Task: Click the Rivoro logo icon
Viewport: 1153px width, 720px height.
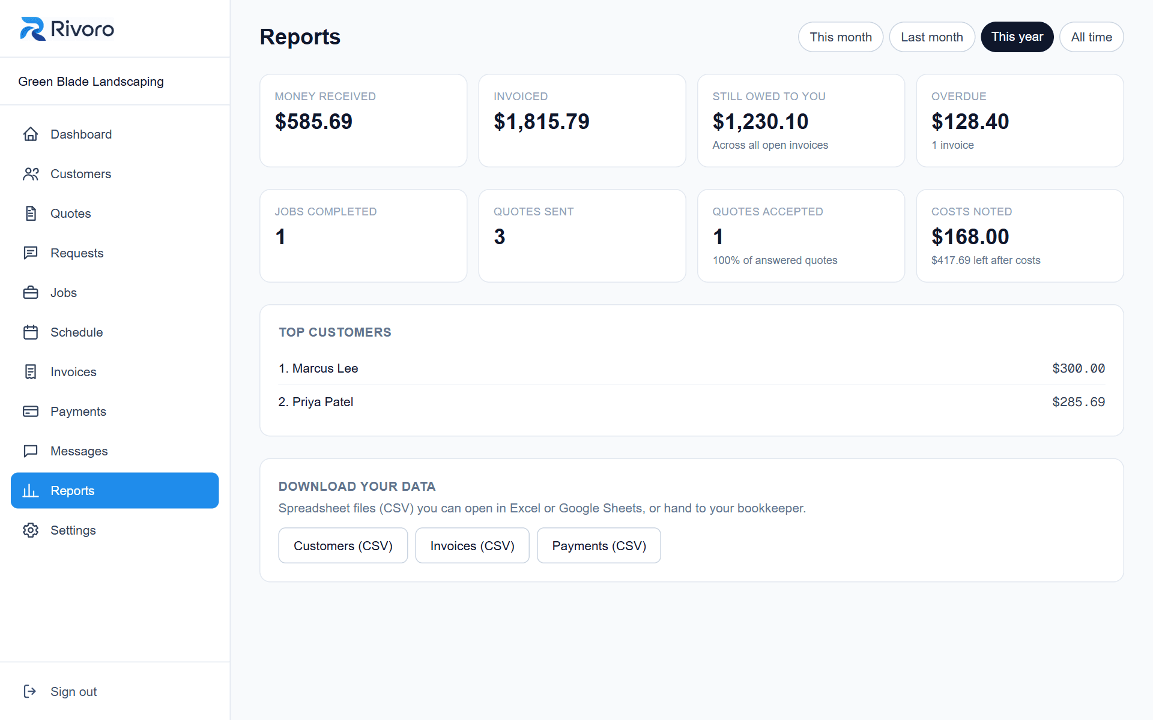Action: [x=32, y=29]
